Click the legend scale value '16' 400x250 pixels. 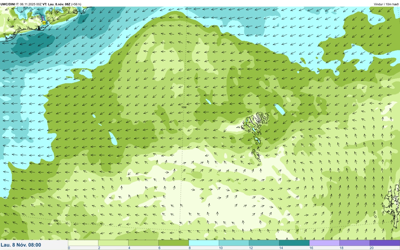click(311, 248)
